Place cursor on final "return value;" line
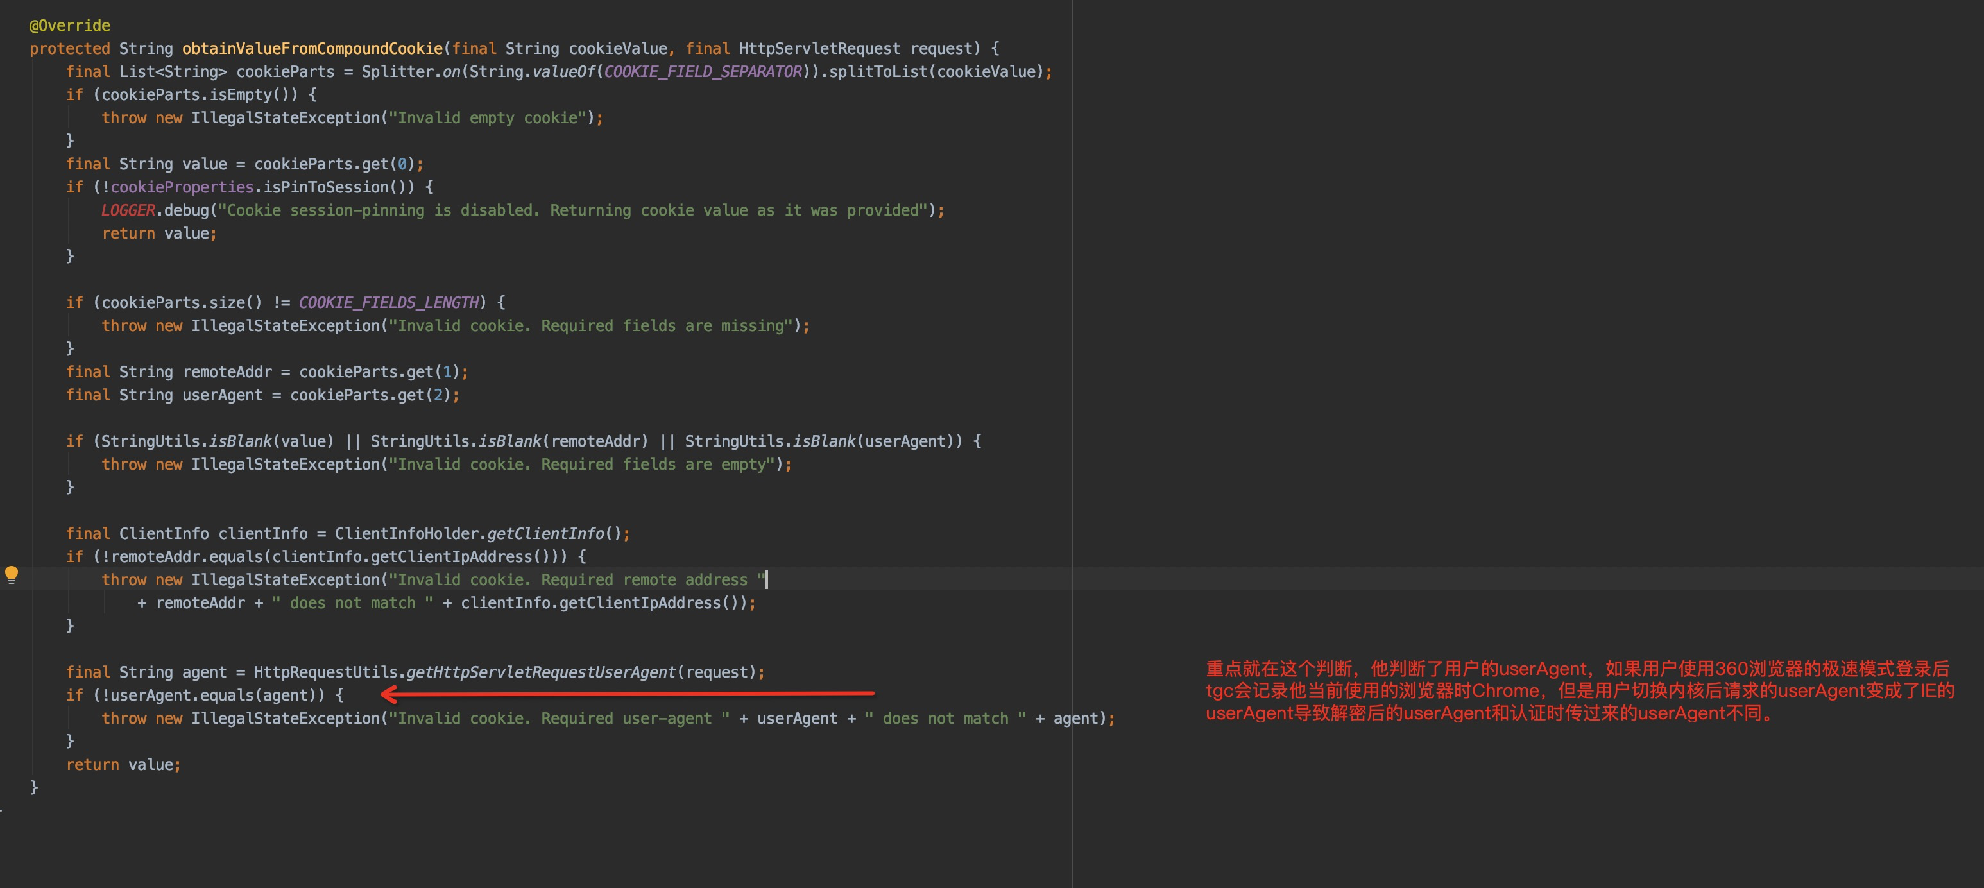 coord(123,765)
